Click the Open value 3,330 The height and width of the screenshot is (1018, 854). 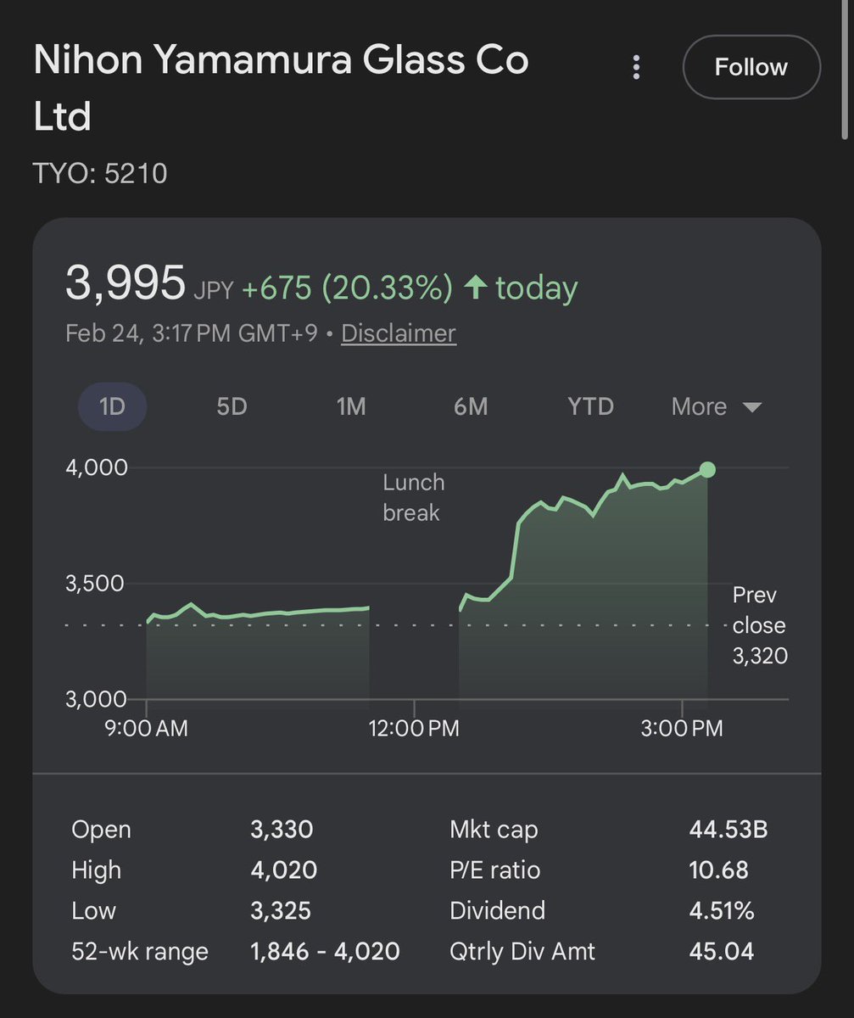point(282,829)
